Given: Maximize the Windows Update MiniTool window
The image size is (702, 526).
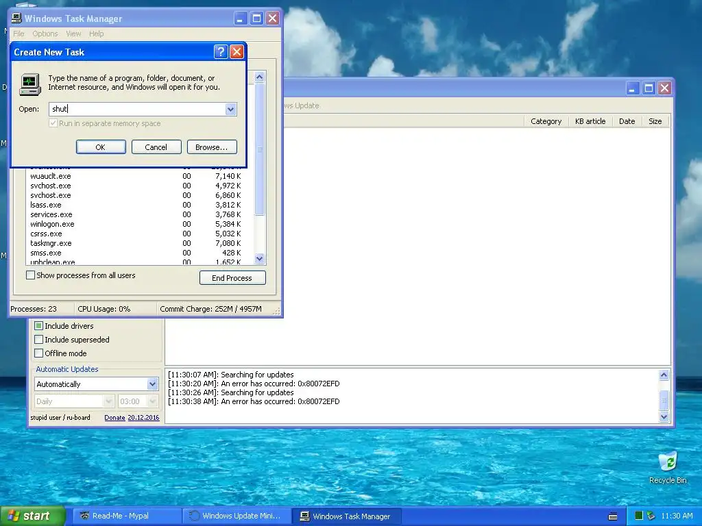Looking at the screenshot, I should click(649, 88).
